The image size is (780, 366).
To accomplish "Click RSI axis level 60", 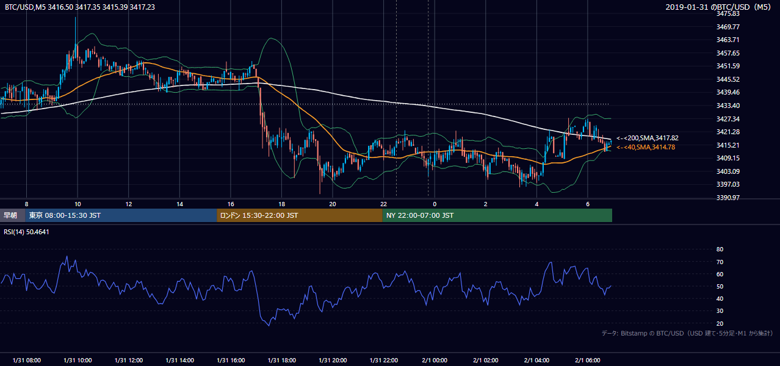I will [x=720, y=274].
